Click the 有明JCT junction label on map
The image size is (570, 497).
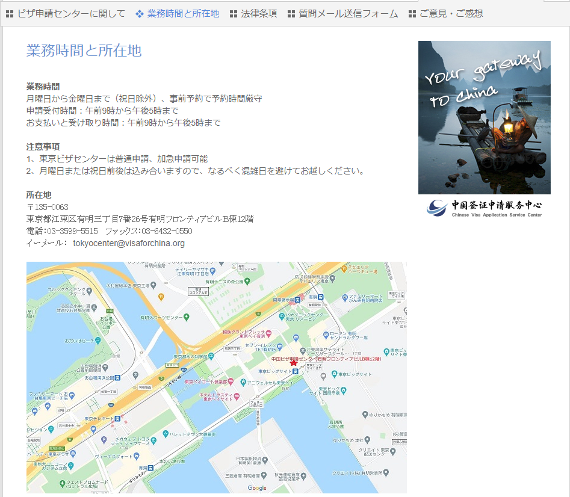pos(172,365)
